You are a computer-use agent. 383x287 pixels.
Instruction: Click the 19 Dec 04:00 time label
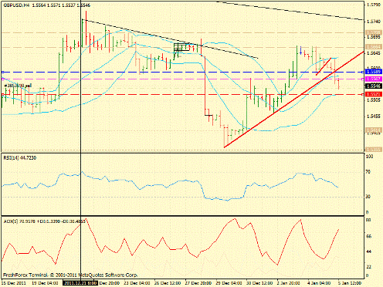[x=45, y=283]
